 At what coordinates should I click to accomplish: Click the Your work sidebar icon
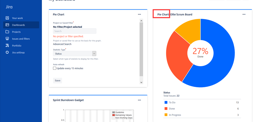7,18
